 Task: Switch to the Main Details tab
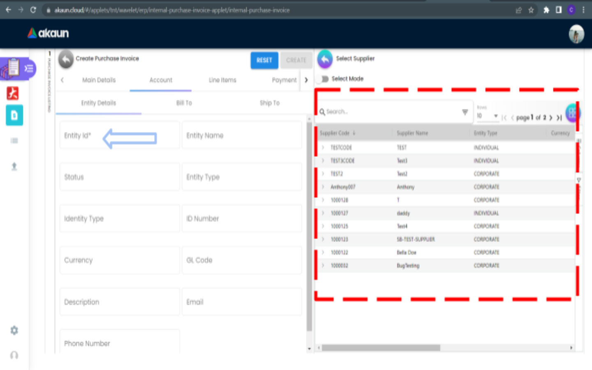(99, 80)
